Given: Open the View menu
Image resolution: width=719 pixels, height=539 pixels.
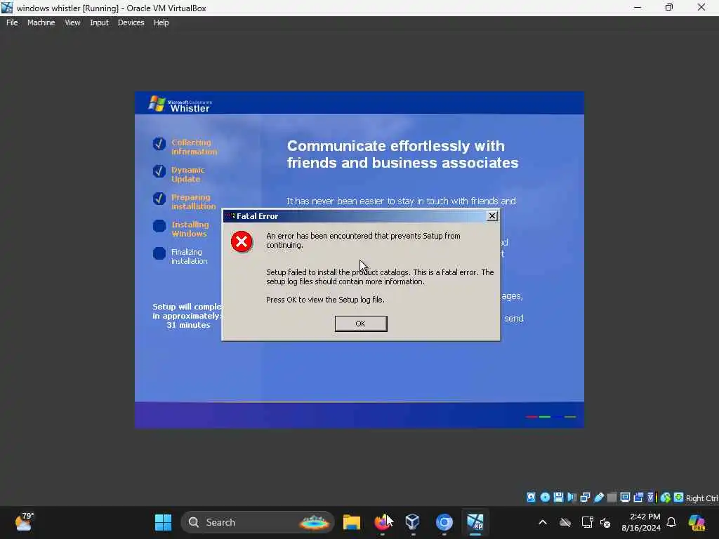Looking at the screenshot, I should (x=72, y=22).
